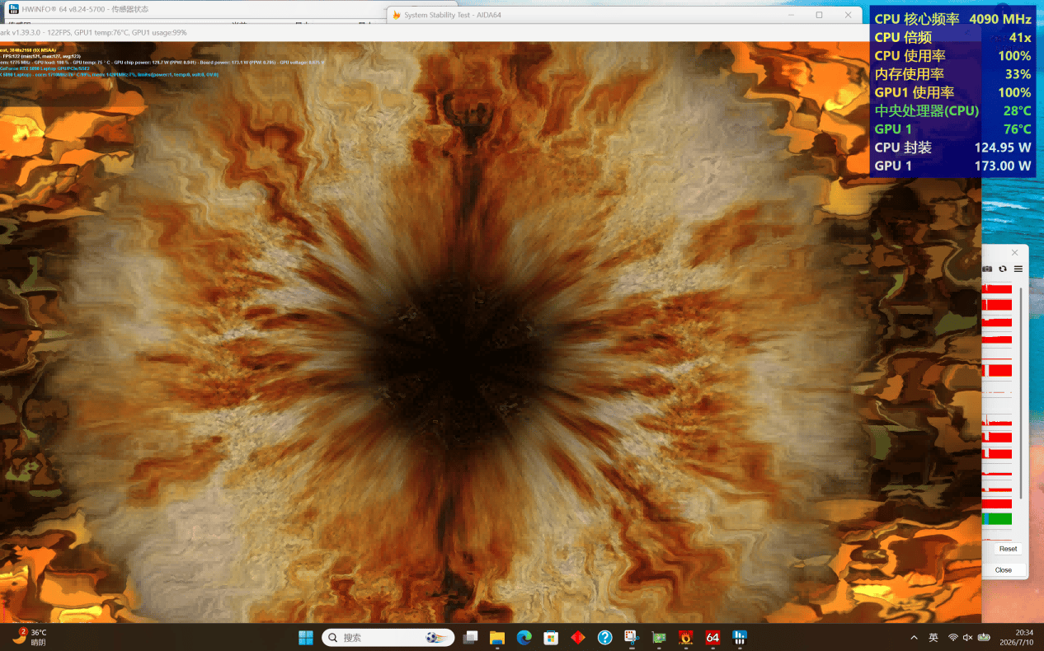1044x651 pixels.
Task: Click the Reset button
Action: pos(1008,549)
